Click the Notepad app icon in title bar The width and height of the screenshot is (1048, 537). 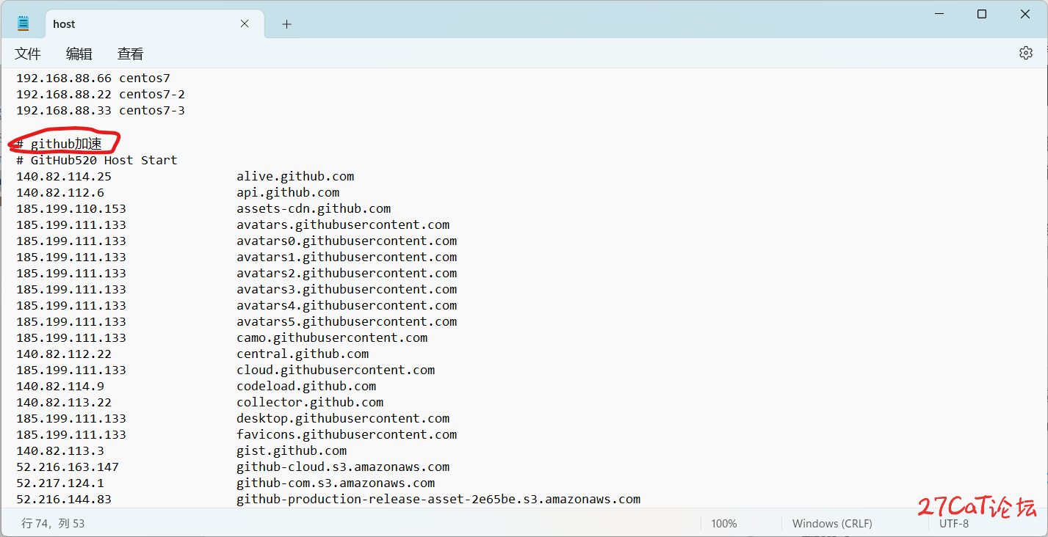click(24, 23)
